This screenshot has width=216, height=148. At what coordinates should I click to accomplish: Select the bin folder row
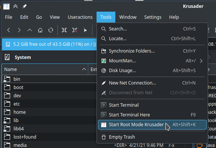click(x=49, y=79)
